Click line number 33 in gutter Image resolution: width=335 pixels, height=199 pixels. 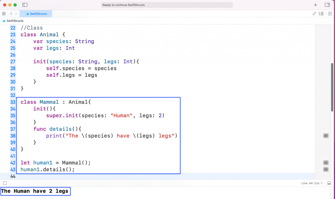pyautogui.click(x=13, y=102)
